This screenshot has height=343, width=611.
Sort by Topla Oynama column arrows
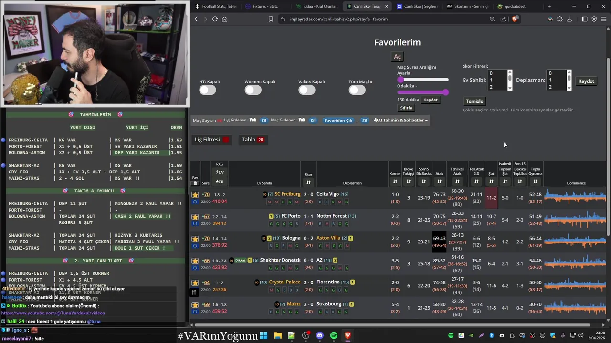click(x=536, y=182)
